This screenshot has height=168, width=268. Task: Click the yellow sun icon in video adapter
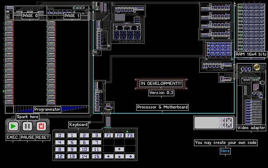pyautogui.click(x=257, y=67)
